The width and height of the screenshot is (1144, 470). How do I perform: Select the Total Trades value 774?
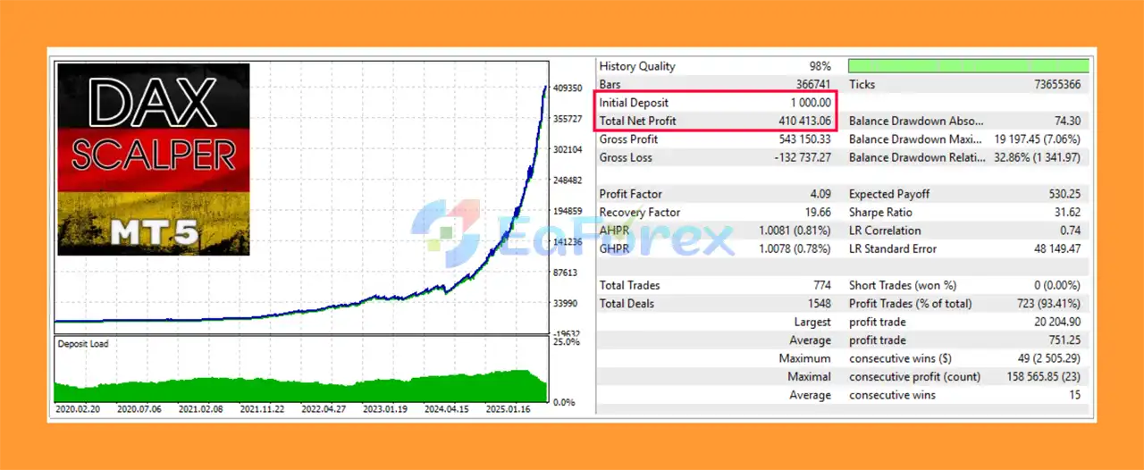click(822, 285)
